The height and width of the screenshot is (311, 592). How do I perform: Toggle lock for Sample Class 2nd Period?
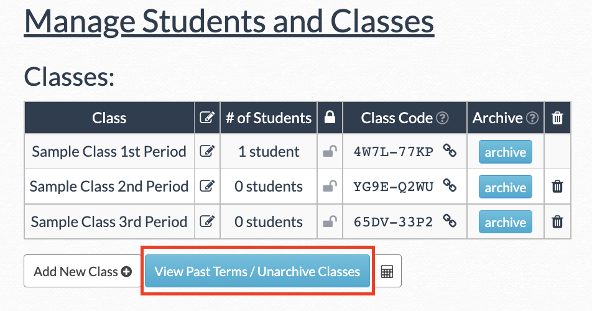pyautogui.click(x=330, y=186)
